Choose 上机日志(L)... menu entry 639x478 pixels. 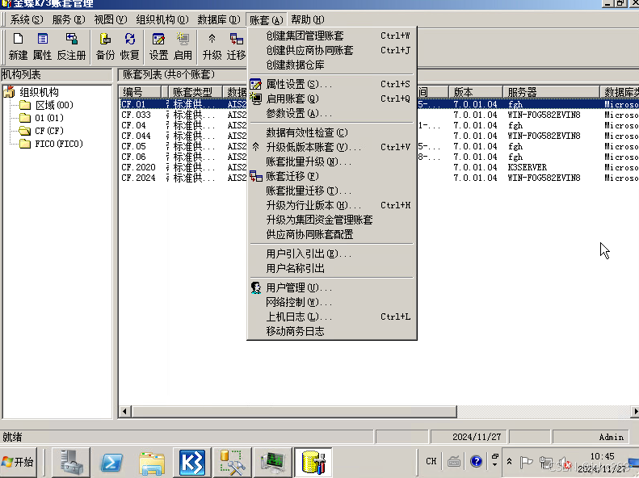click(332, 317)
